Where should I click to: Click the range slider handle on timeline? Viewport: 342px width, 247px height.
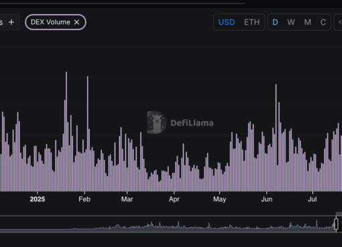(336, 224)
